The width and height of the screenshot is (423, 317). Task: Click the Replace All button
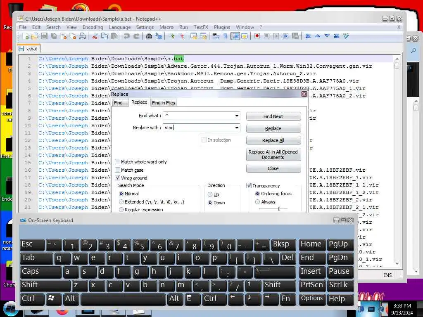click(273, 140)
